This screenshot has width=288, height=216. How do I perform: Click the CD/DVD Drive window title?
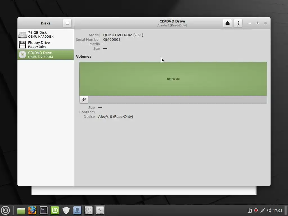[172, 21]
